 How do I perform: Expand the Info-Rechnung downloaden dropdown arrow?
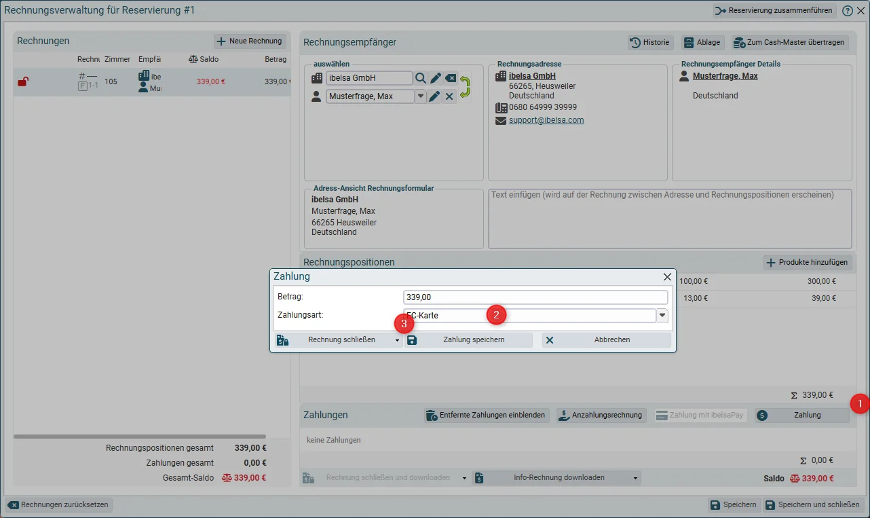point(636,478)
